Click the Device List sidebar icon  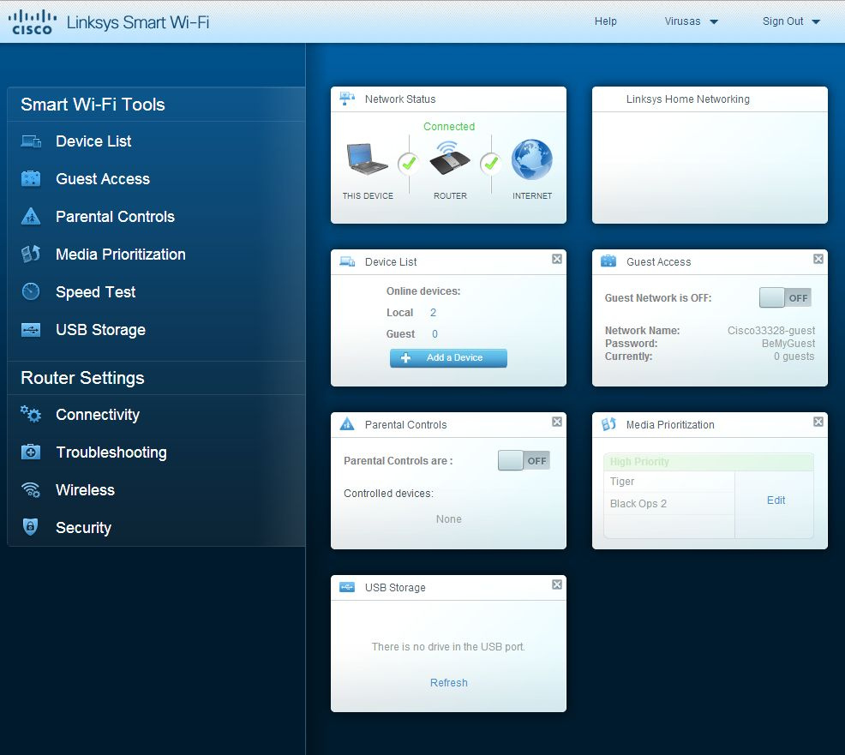(31, 141)
